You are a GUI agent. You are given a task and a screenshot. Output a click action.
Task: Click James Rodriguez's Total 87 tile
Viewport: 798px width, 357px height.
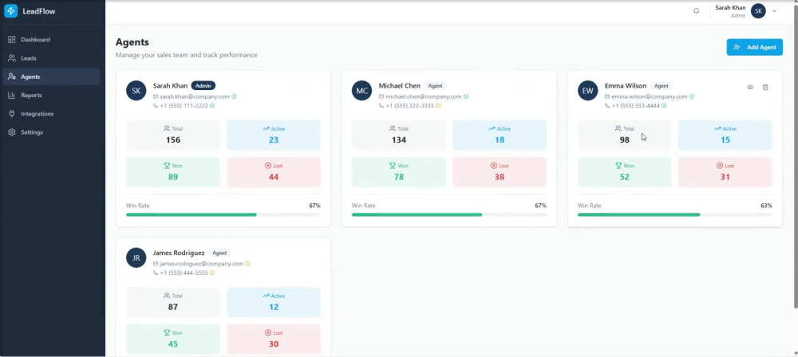tap(173, 302)
